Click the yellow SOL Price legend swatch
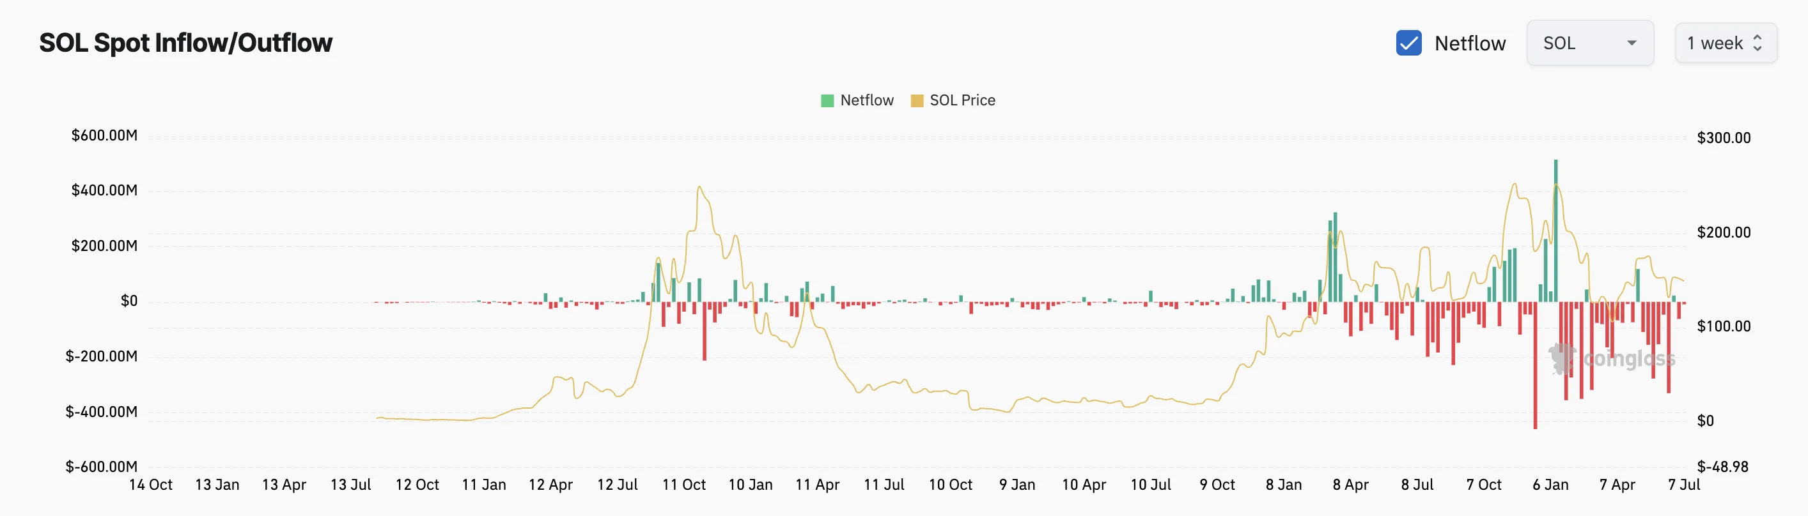Image resolution: width=1808 pixels, height=516 pixels. click(x=916, y=100)
